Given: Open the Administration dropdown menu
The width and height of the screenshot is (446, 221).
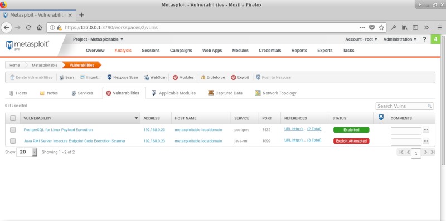Looking at the screenshot, I should pyautogui.click(x=400, y=39).
